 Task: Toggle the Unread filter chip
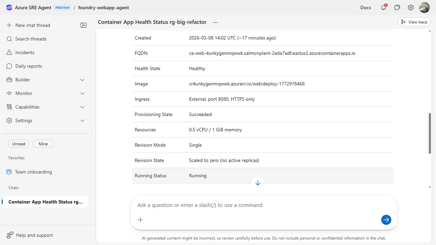(19, 144)
